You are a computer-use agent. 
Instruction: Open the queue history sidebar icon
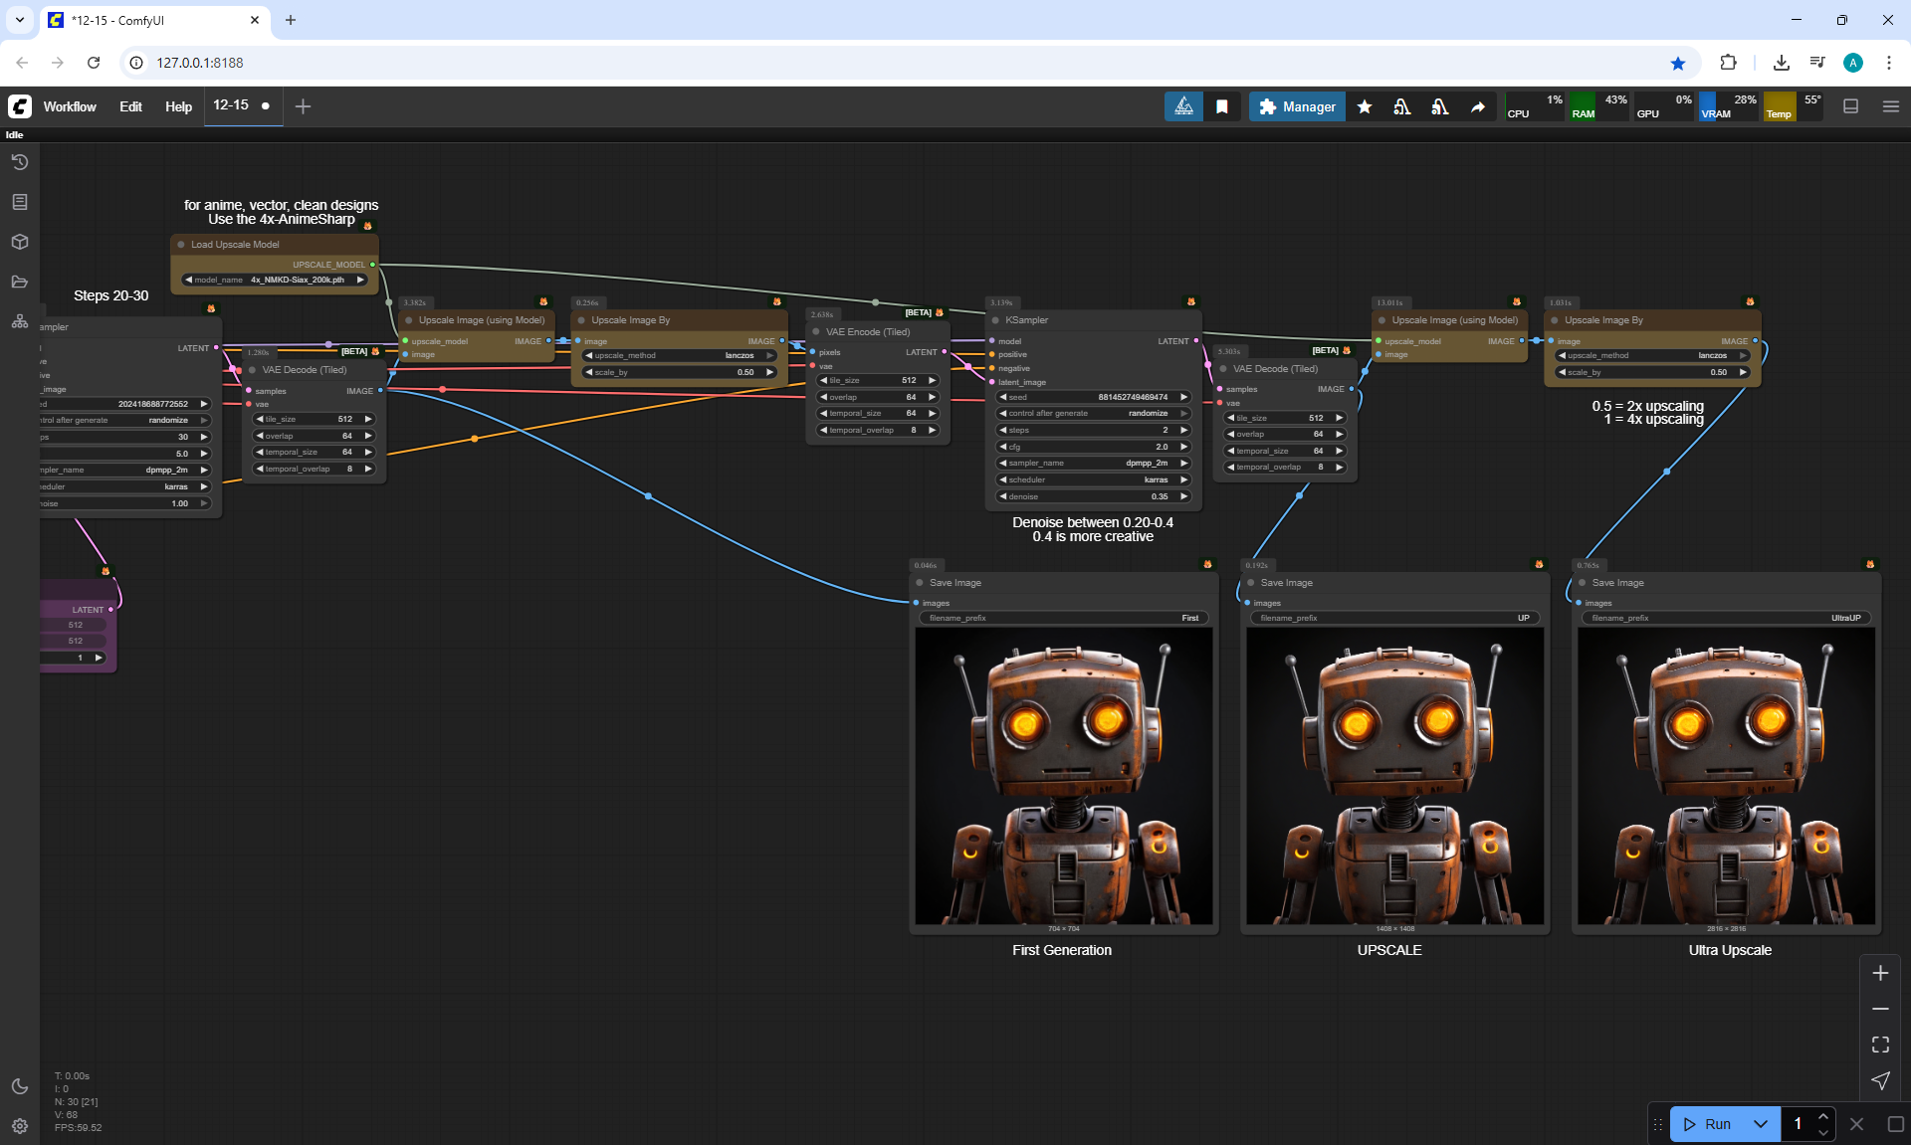pyautogui.click(x=20, y=162)
